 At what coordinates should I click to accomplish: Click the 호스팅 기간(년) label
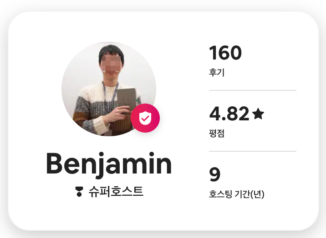pos(237,194)
